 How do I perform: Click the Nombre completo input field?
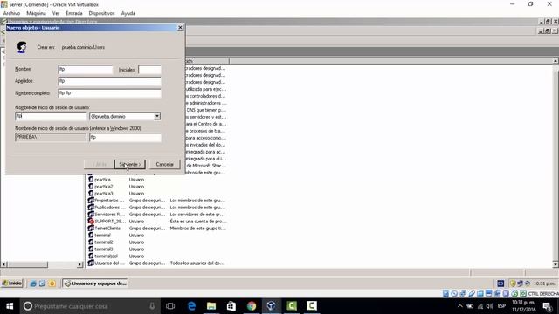109,93
